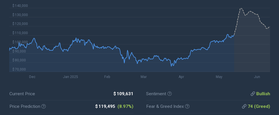The height and width of the screenshot is (115, 279).
Task: Click the peak of the dashed prediction line
Action: [241, 9]
